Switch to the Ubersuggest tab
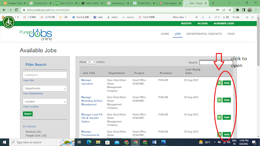Screen dimensions: 260x146 pos(170,3)
